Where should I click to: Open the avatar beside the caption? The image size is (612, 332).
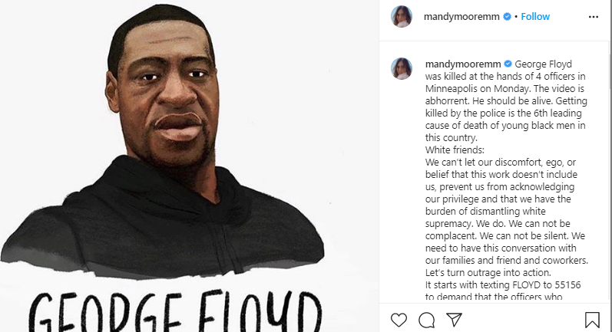tap(402, 68)
